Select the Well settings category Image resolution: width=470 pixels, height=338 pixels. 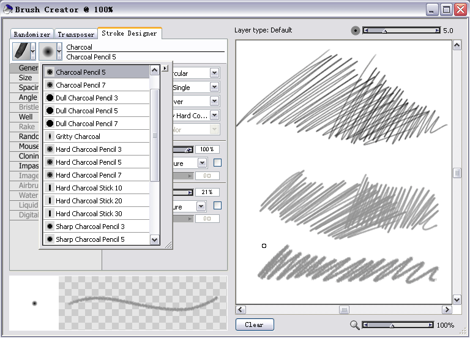26,117
